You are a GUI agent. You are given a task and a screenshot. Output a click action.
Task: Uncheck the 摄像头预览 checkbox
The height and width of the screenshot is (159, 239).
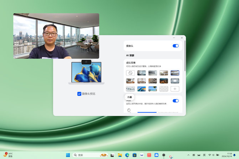[x=79, y=94]
